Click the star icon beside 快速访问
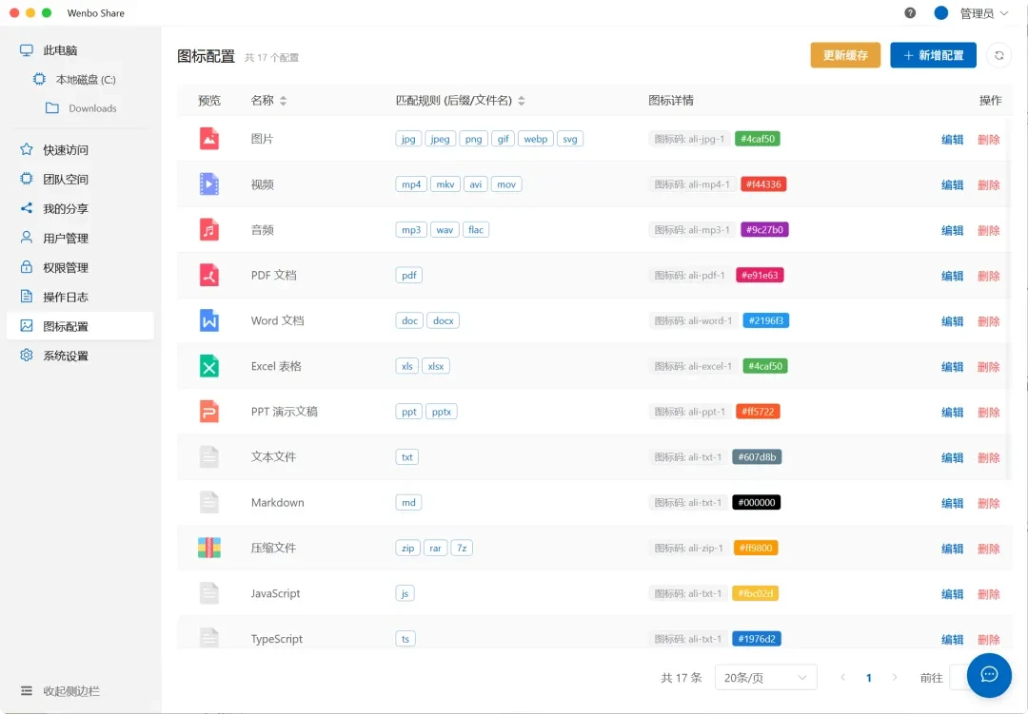 click(x=27, y=149)
